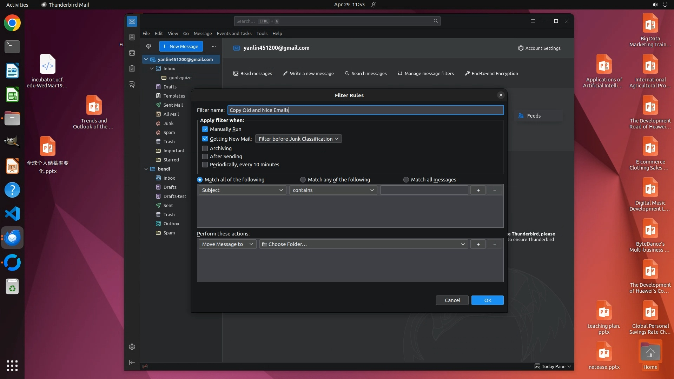Open the Message menu
The image size is (674, 379).
click(203, 34)
